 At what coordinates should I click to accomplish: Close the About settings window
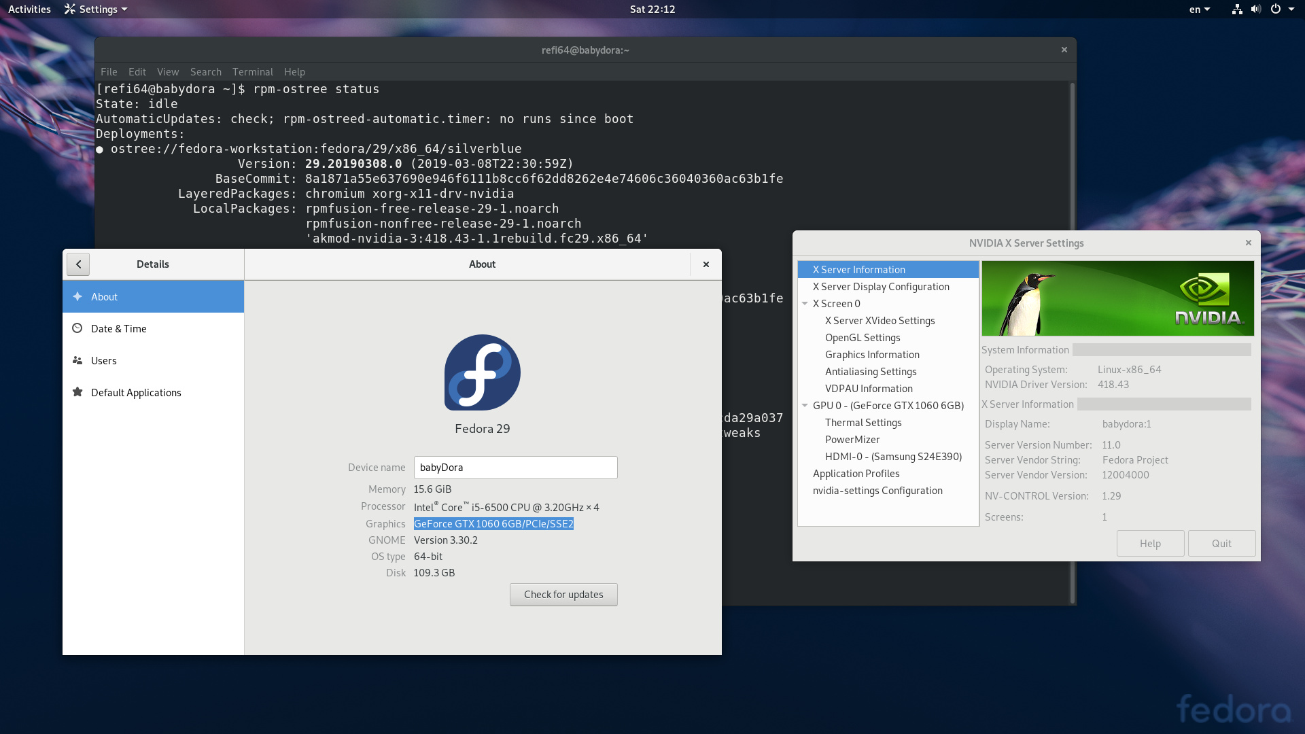pyautogui.click(x=706, y=264)
